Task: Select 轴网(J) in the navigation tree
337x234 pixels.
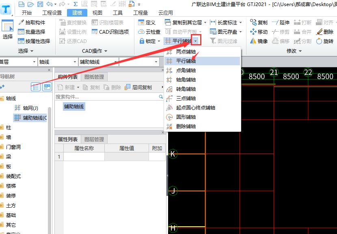Action: tap(26, 108)
